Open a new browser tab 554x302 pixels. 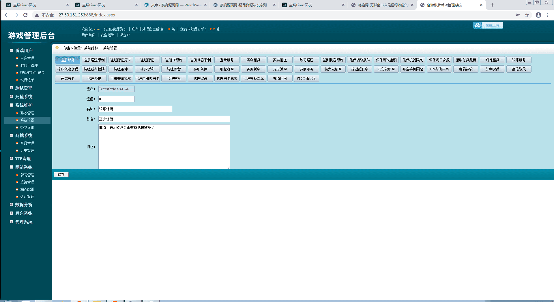point(492,5)
